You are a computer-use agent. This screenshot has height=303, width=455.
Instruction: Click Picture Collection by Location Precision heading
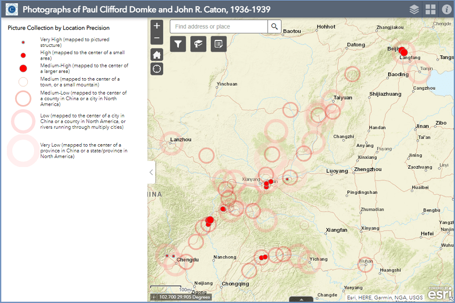pyautogui.click(x=59, y=28)
